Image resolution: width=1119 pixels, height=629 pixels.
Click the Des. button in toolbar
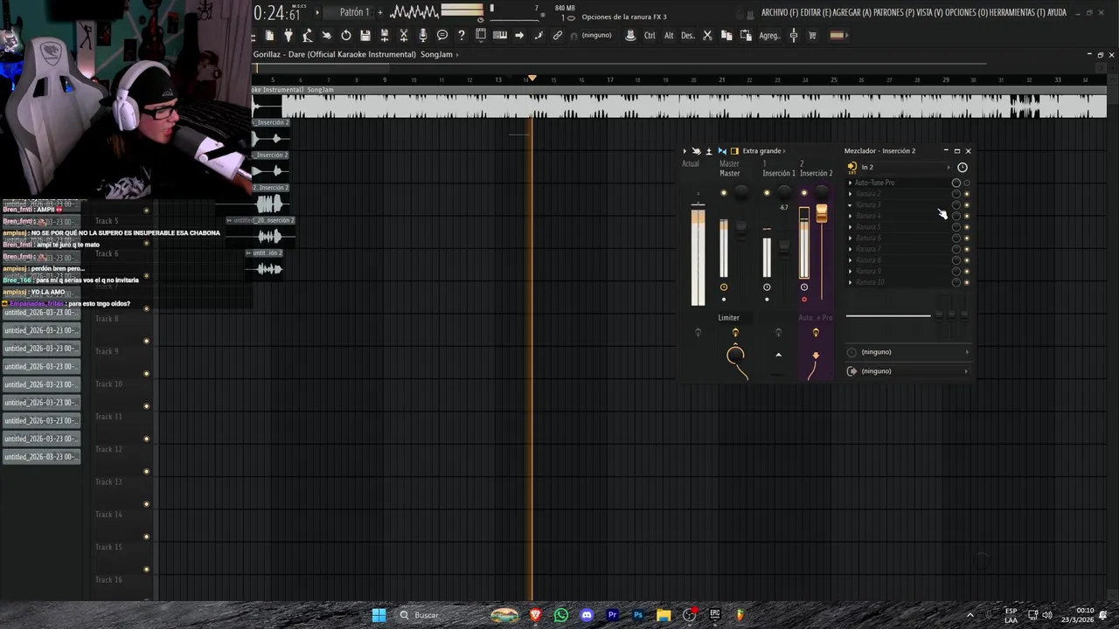[x=688, y=36]
